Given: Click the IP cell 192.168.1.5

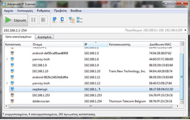Looking at the screenshot, I should [x=91, y=53].
